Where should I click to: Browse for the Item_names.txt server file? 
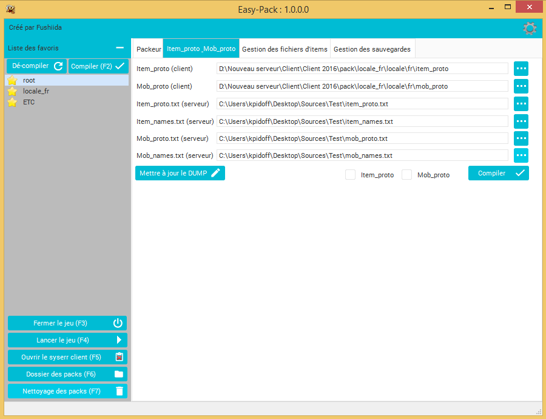click(521, 121)
